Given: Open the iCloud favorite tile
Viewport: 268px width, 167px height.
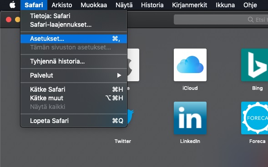Looking at the screenshot, I should [190, 65].
